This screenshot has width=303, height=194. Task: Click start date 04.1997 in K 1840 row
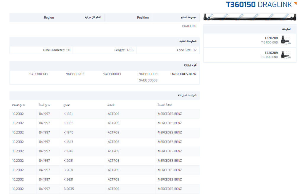(x=44, y=133)
